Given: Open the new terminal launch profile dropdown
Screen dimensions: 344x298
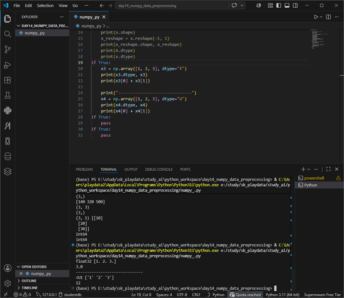Looking at the screenshot, I should (309, 169).
